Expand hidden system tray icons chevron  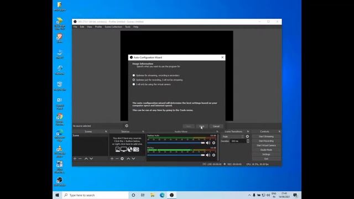pyautogui.click(x=249, y=195)
